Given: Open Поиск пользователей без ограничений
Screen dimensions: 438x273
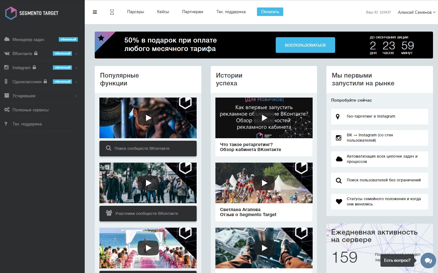Looking at the screenshot, I should [380, 180].
